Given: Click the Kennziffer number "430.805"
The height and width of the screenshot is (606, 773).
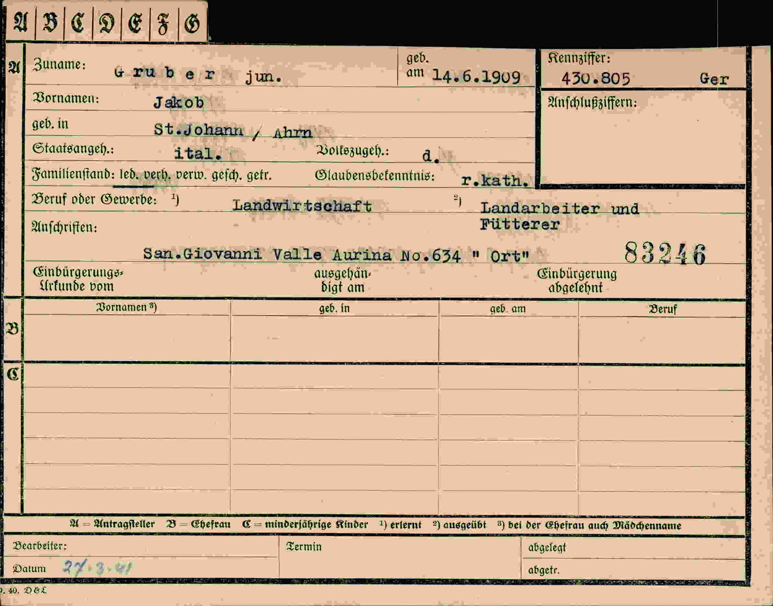Looking at the screenshot, I should click(x=595, y=79).
